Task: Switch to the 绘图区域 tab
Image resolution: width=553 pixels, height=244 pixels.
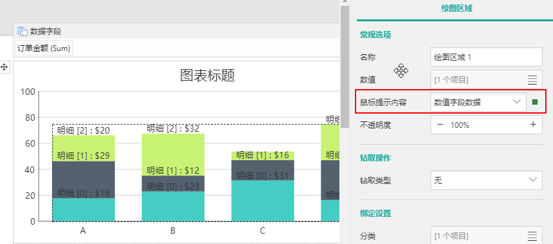Action: tap(456, 9)
